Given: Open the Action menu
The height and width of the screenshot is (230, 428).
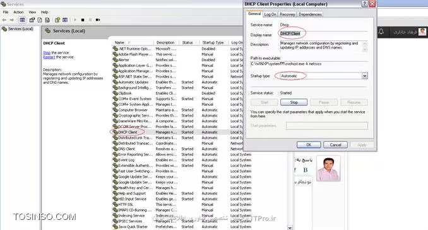Looking at the screenshot, I should coord(18,12).
